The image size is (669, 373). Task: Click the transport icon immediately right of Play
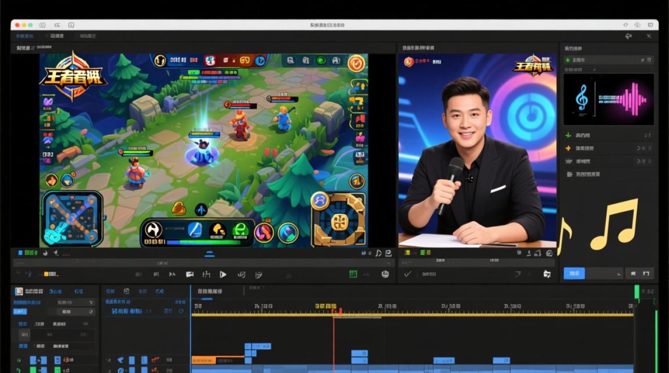point(241,274)
